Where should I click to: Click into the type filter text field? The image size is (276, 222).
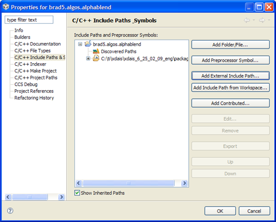coord(29,20)
